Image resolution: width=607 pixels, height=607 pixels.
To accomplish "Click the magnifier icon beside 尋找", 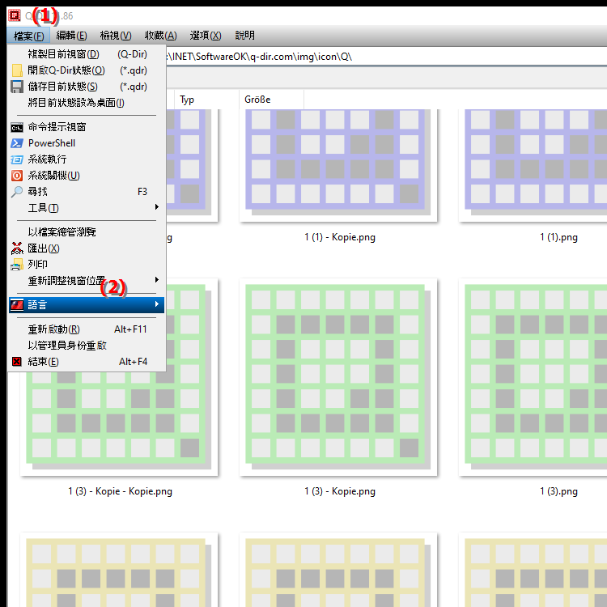I will pyautogui.click(x=17, y=192).
